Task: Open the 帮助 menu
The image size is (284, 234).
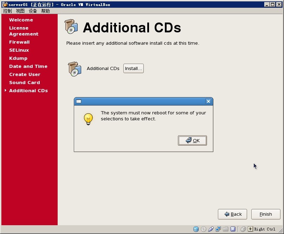Action: pyautogui.click(x=45, y=11)
